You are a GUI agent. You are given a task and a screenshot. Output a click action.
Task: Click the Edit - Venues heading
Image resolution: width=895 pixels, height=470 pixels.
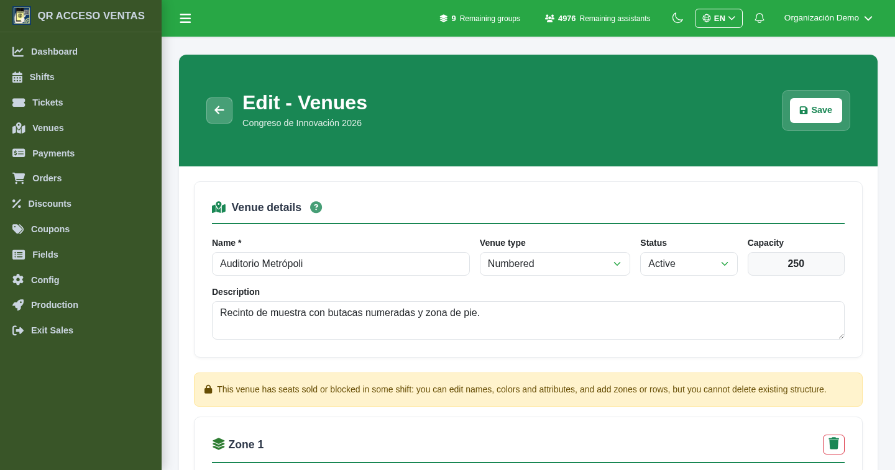[x=305, y=102]
